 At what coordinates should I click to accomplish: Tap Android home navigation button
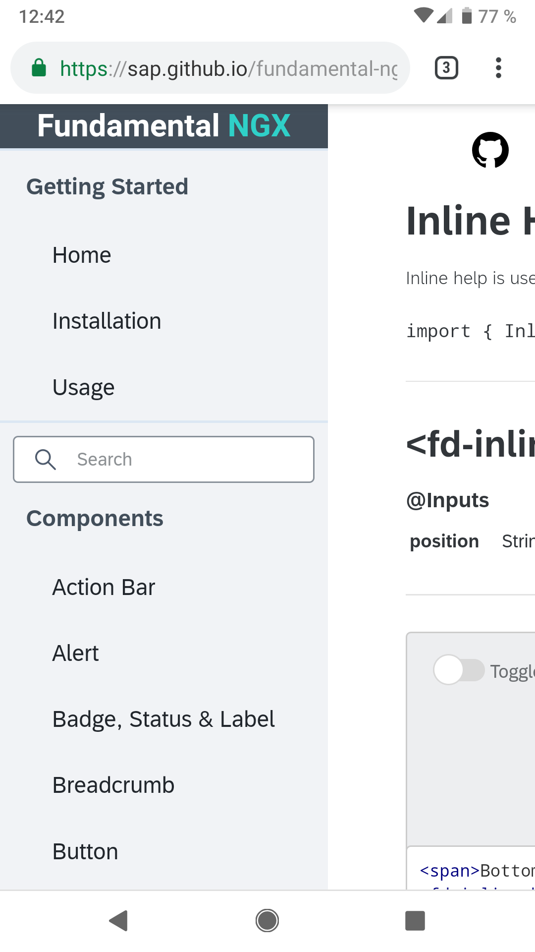267,921
